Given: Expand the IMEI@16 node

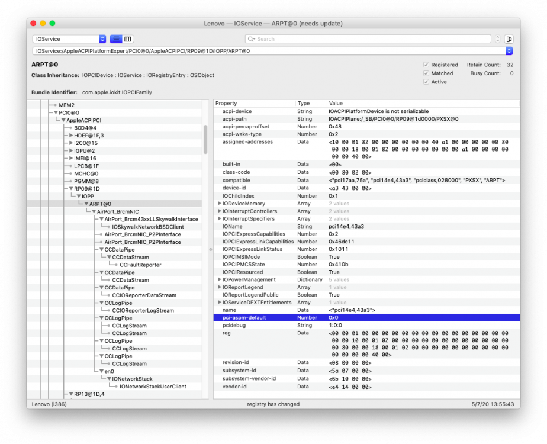Looking at the screenshot, I should coord(71,158).
